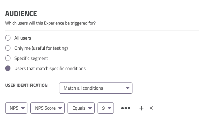
Task: Open the Match all conditions dropdown
Action: (x=96, y=88)
